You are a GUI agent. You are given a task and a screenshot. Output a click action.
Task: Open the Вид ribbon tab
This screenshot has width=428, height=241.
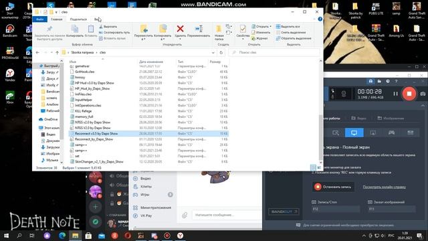point(98,19)
